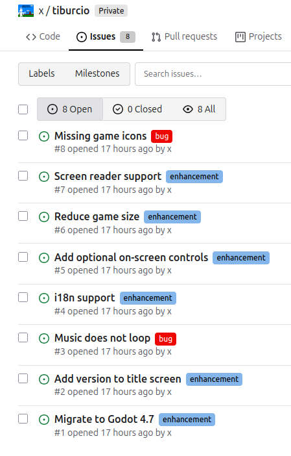Check the box for Screen reader support issue
Viewport: 291px width, 456px height.
23,176
